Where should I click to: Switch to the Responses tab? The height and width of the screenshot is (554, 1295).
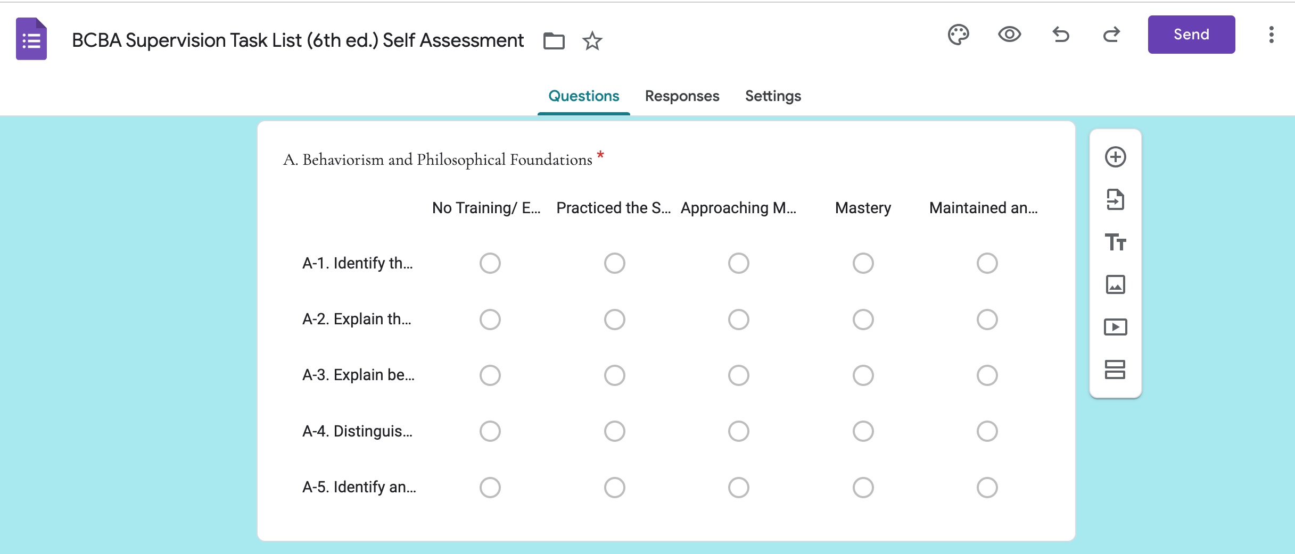coord(682,96)
